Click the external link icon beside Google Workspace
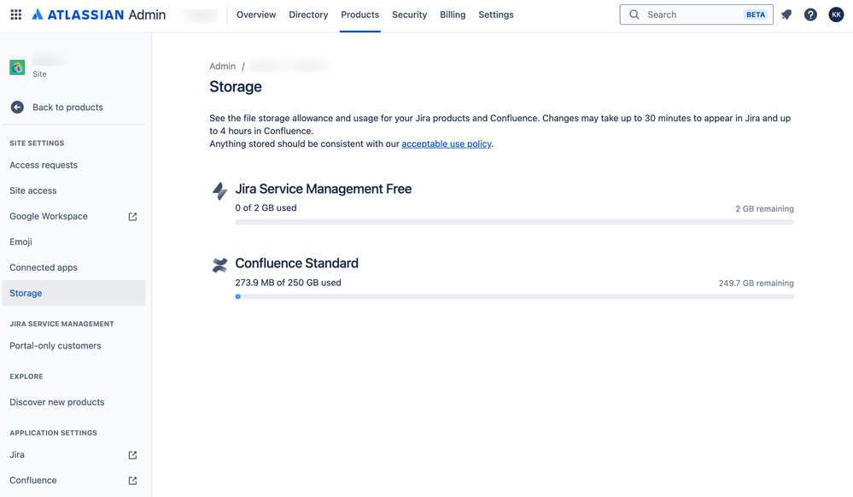853x497 pixels. point(132,217)
